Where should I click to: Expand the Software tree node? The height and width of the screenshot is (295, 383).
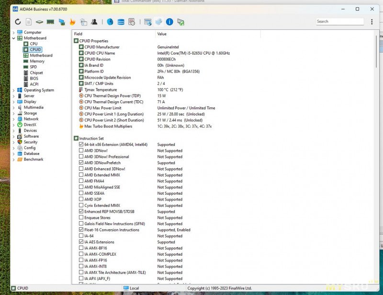[14, 136]
